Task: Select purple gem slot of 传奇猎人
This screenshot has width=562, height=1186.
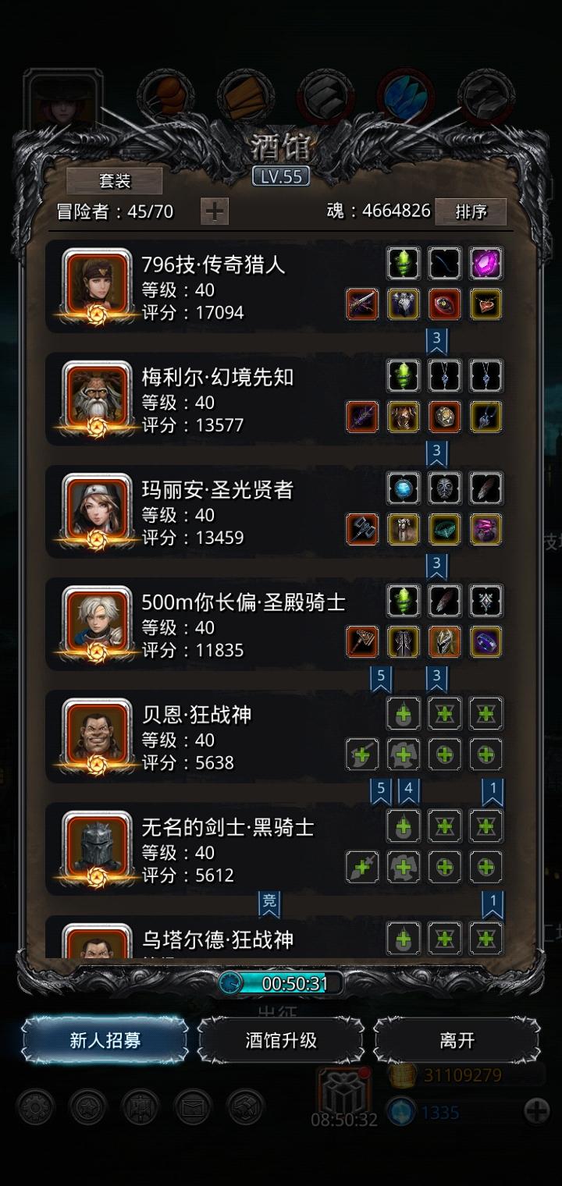Action: tap(486, 263)
